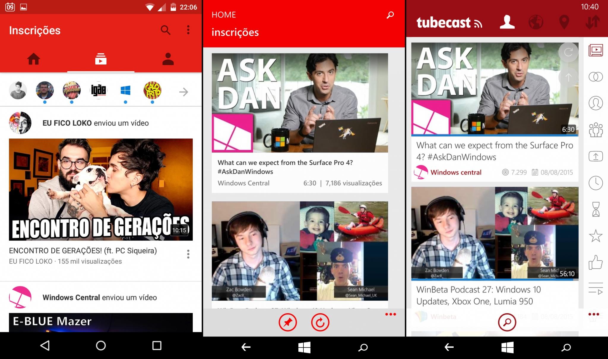This screenshot has width=608, height=359.
Task: Select tubecast sidebar overlapping circles icon
Action: 596,77
